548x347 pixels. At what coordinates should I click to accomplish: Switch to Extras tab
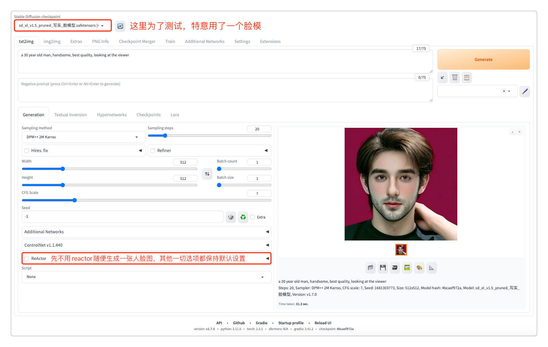point(76,42)
